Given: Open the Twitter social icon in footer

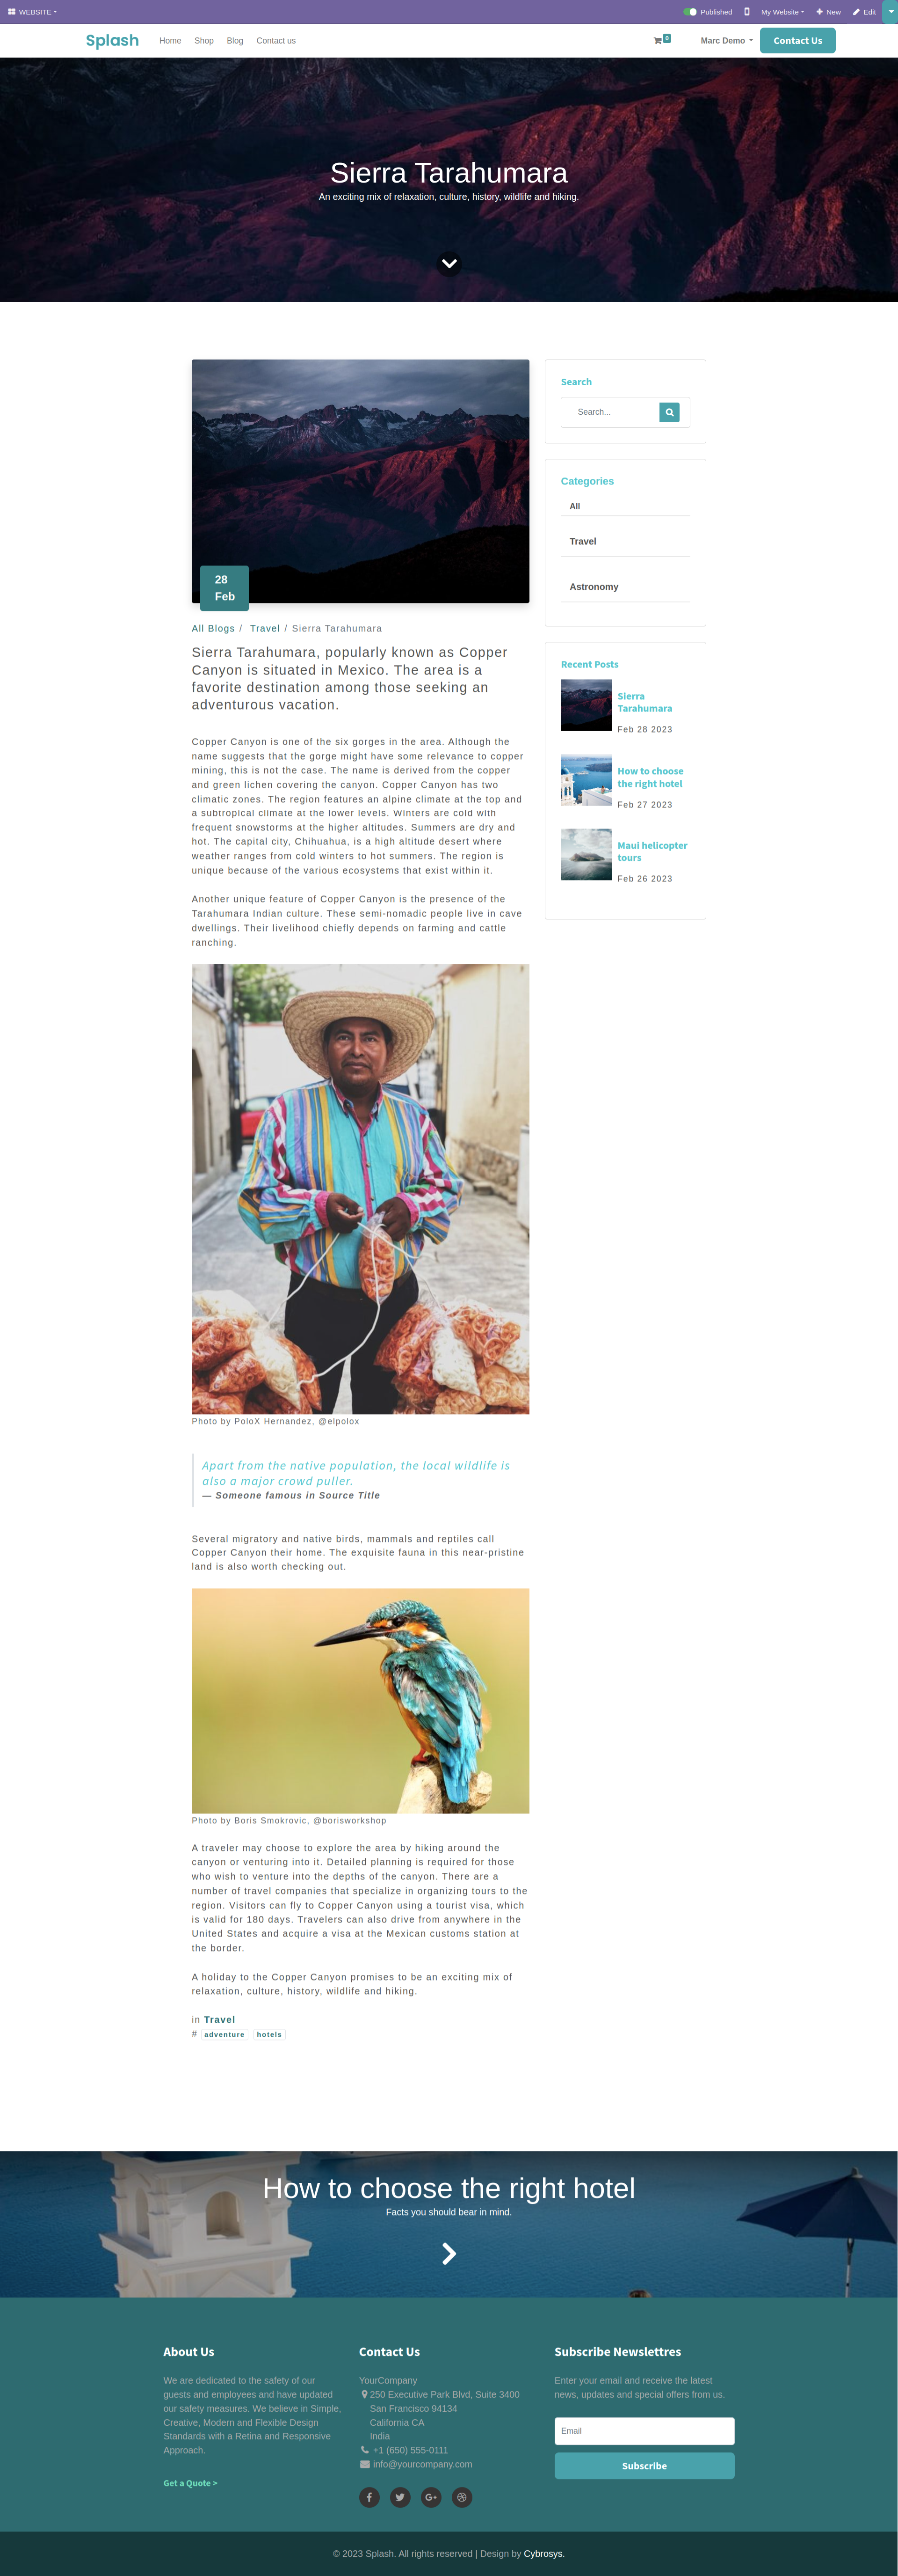Looking at the screenshot, I should (x=400, y=2497).
